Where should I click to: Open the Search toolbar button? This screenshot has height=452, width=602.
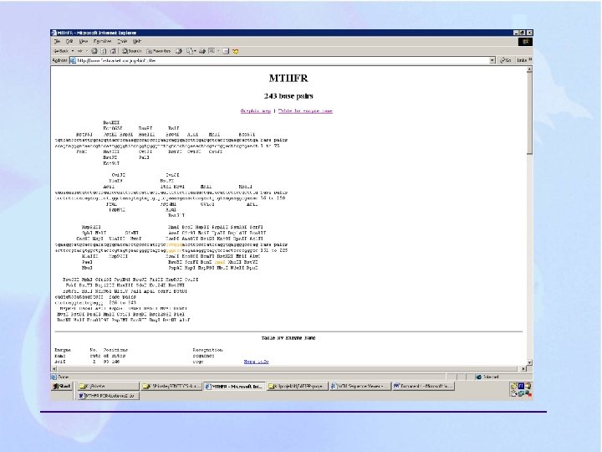pos(132,51)
